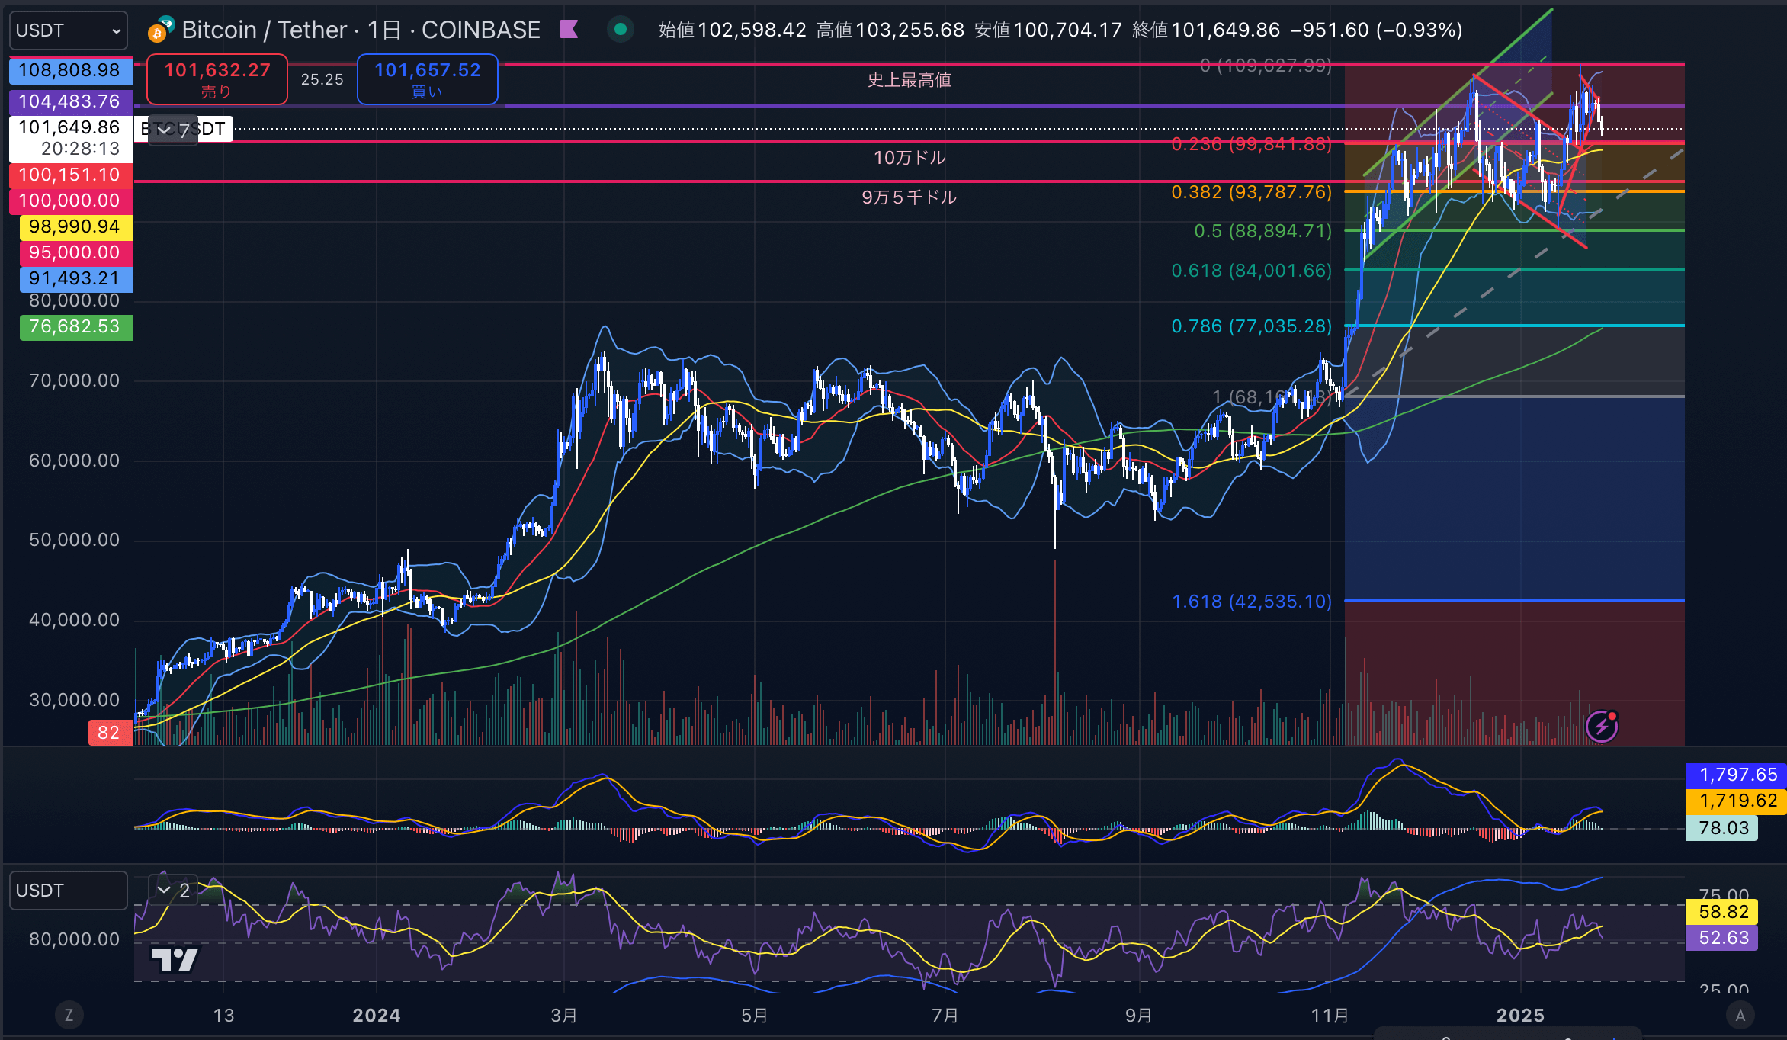Click the COINBASE exchange name
The height and width of the screenshot is (1040, 1787).
[481, 30]
